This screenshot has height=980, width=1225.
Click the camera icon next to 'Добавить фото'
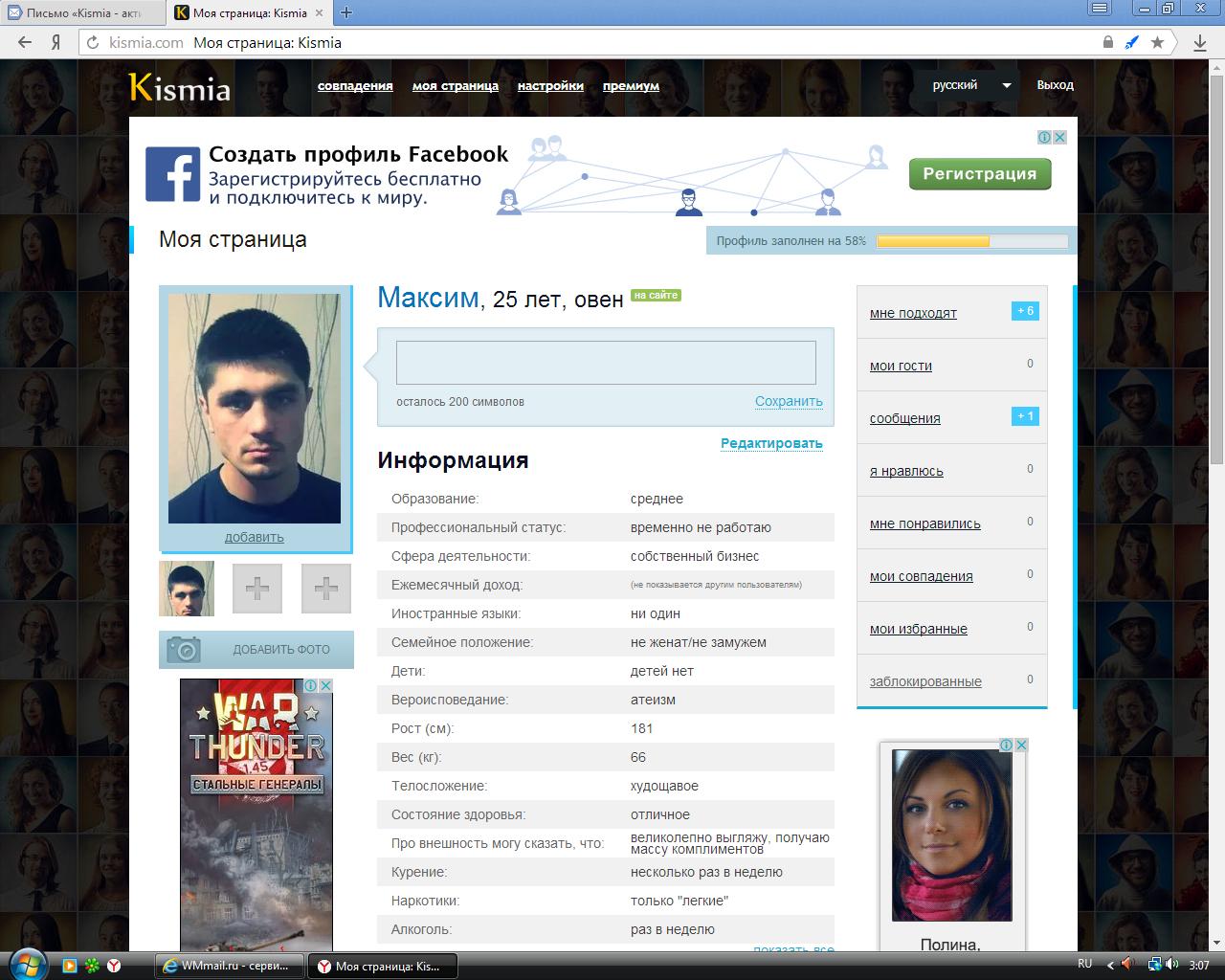click(x=184, y=650)
